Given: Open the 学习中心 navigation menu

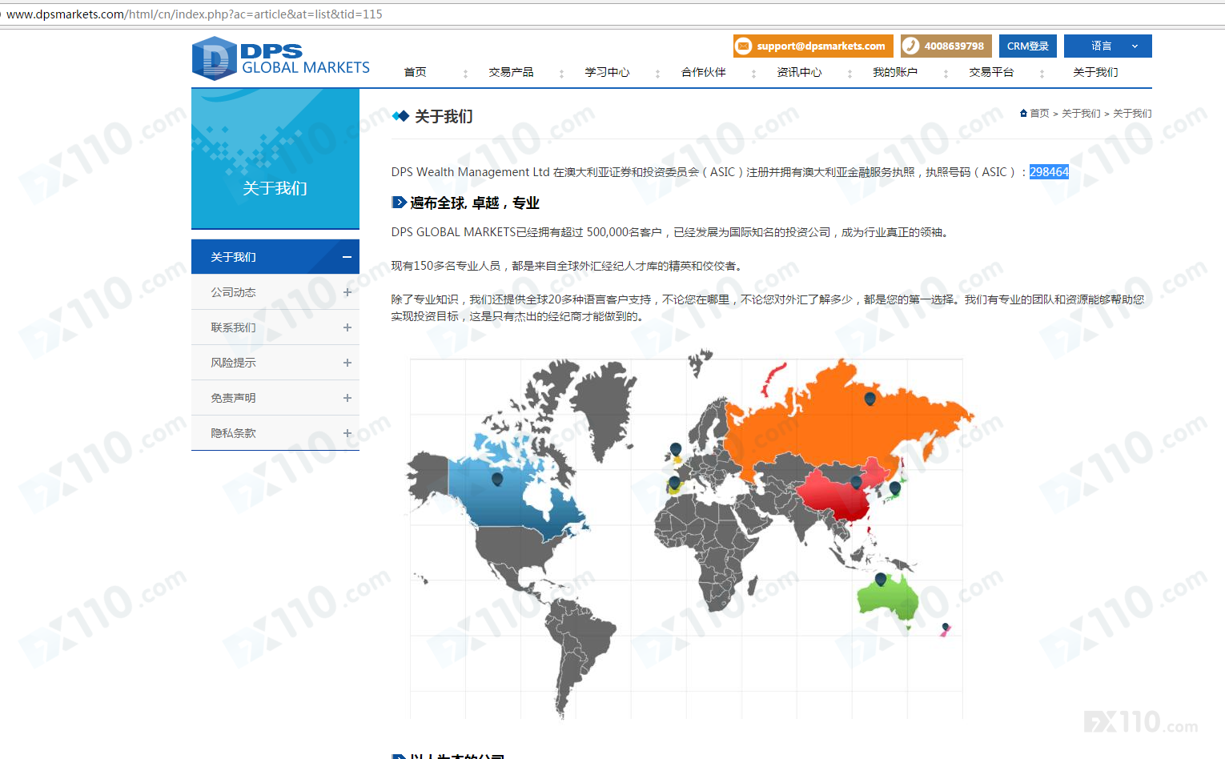Looking at the screenshot, I should click(607, 72).
